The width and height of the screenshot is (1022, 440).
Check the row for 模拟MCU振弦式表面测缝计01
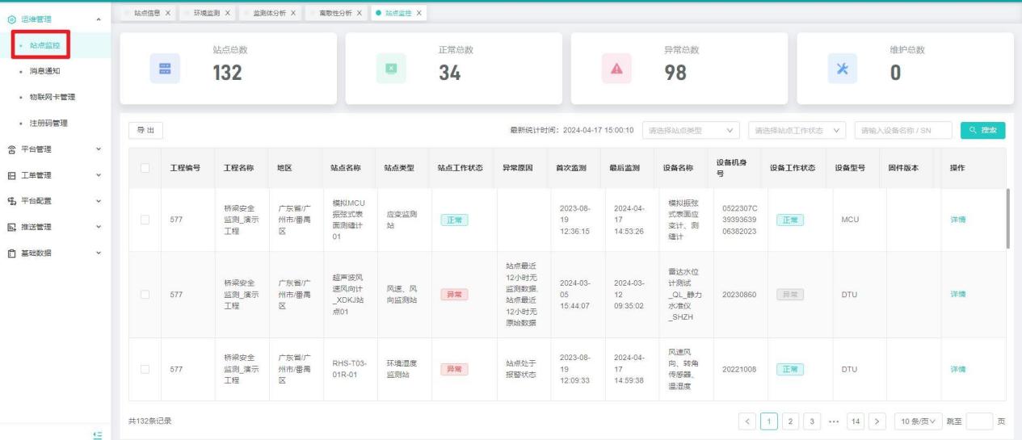[x=145, y=220]
